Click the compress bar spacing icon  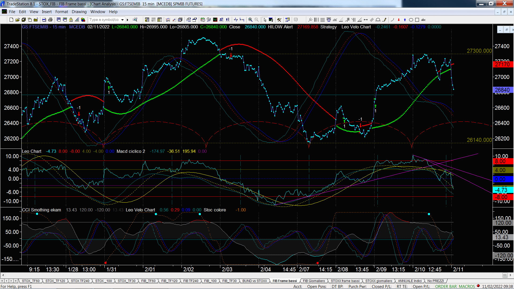click(236, 20)
